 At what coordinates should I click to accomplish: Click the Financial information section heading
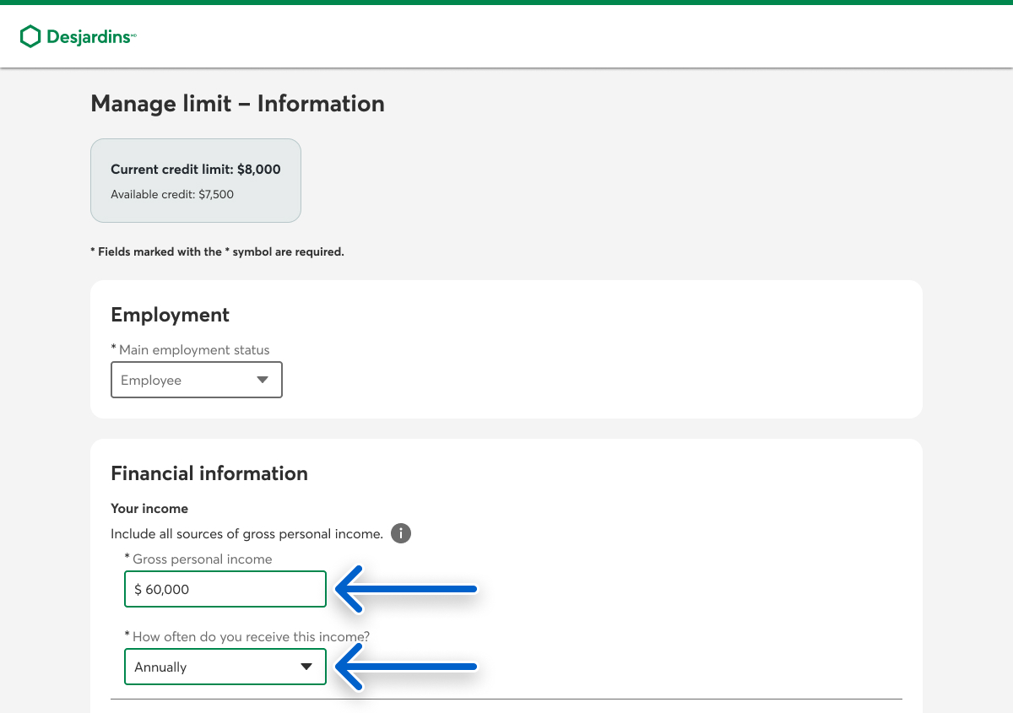click(209, 473)
